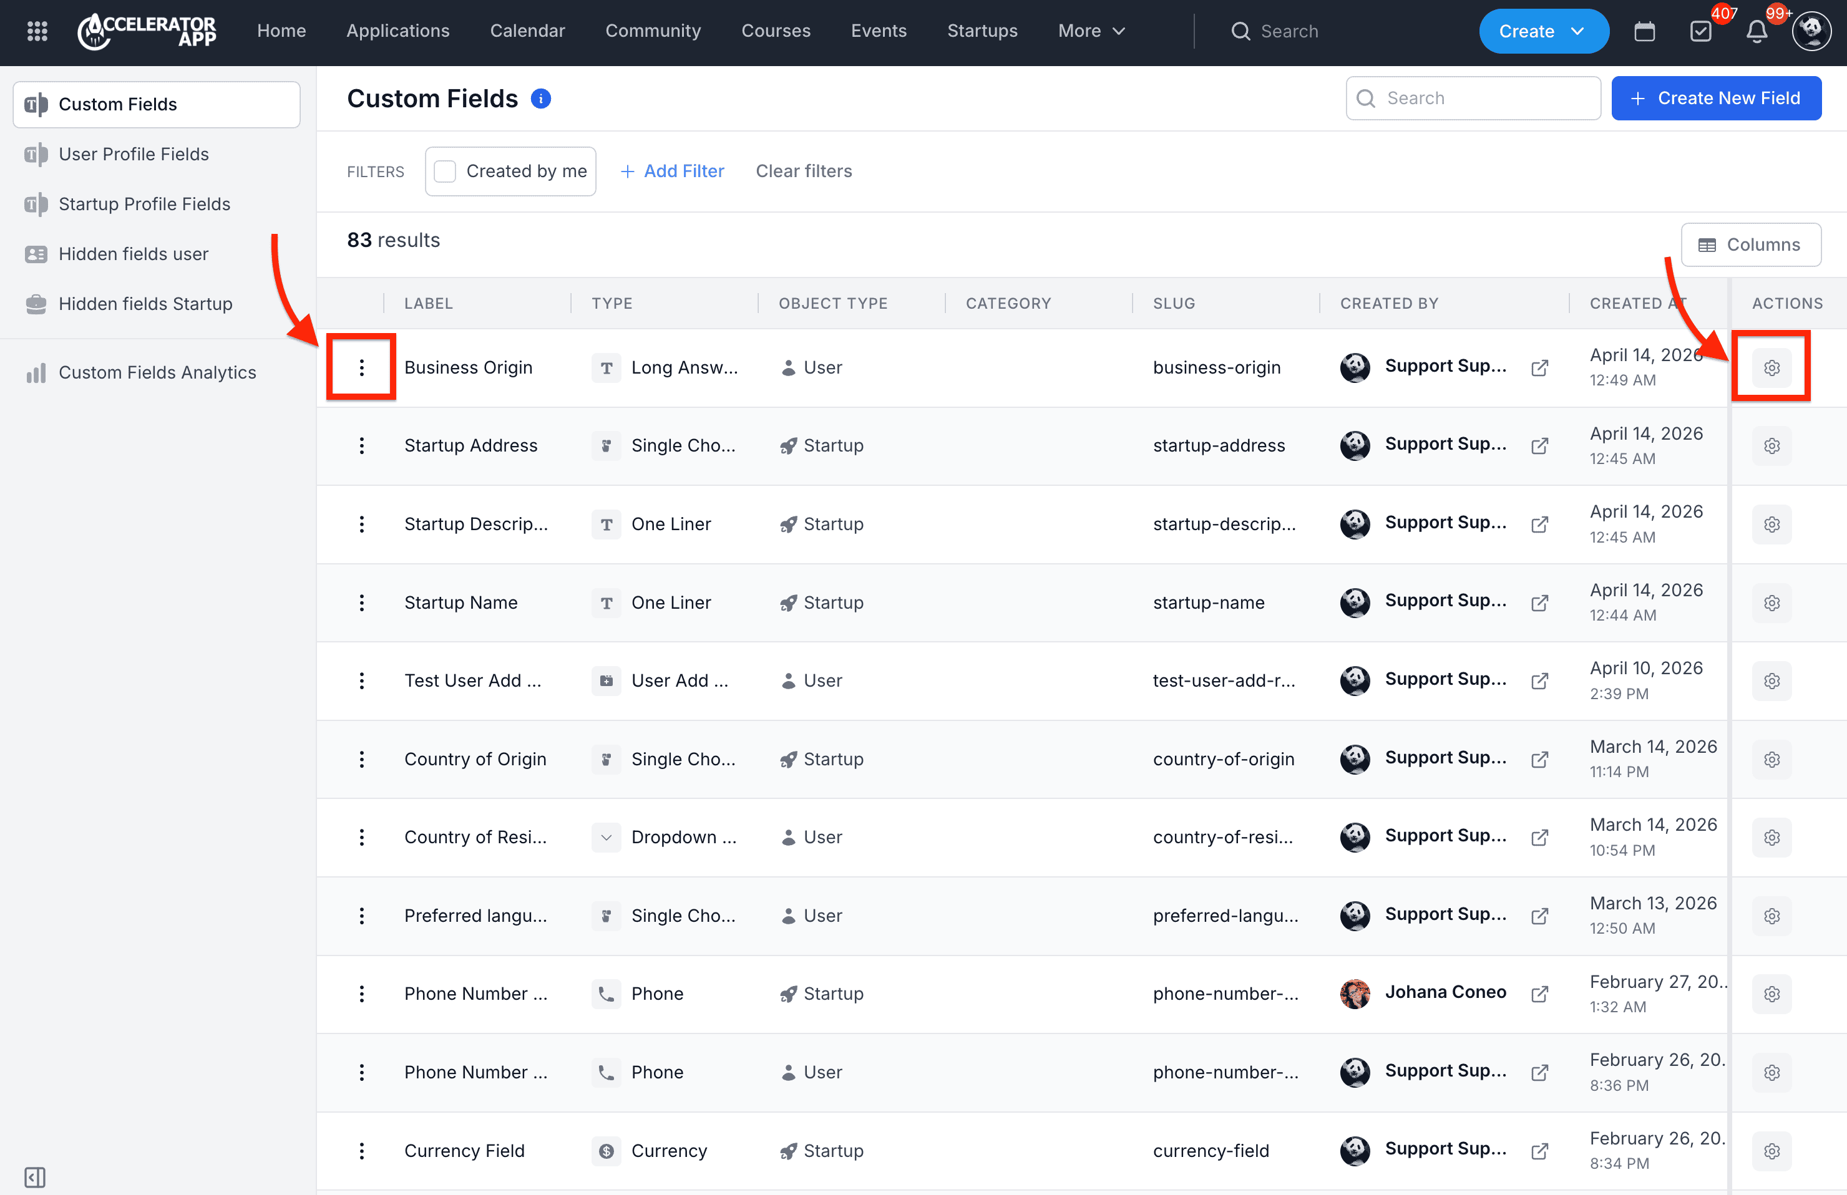
Task: Go to Home in top navigation
Action: pyautogui.click(x=281, y=31)
